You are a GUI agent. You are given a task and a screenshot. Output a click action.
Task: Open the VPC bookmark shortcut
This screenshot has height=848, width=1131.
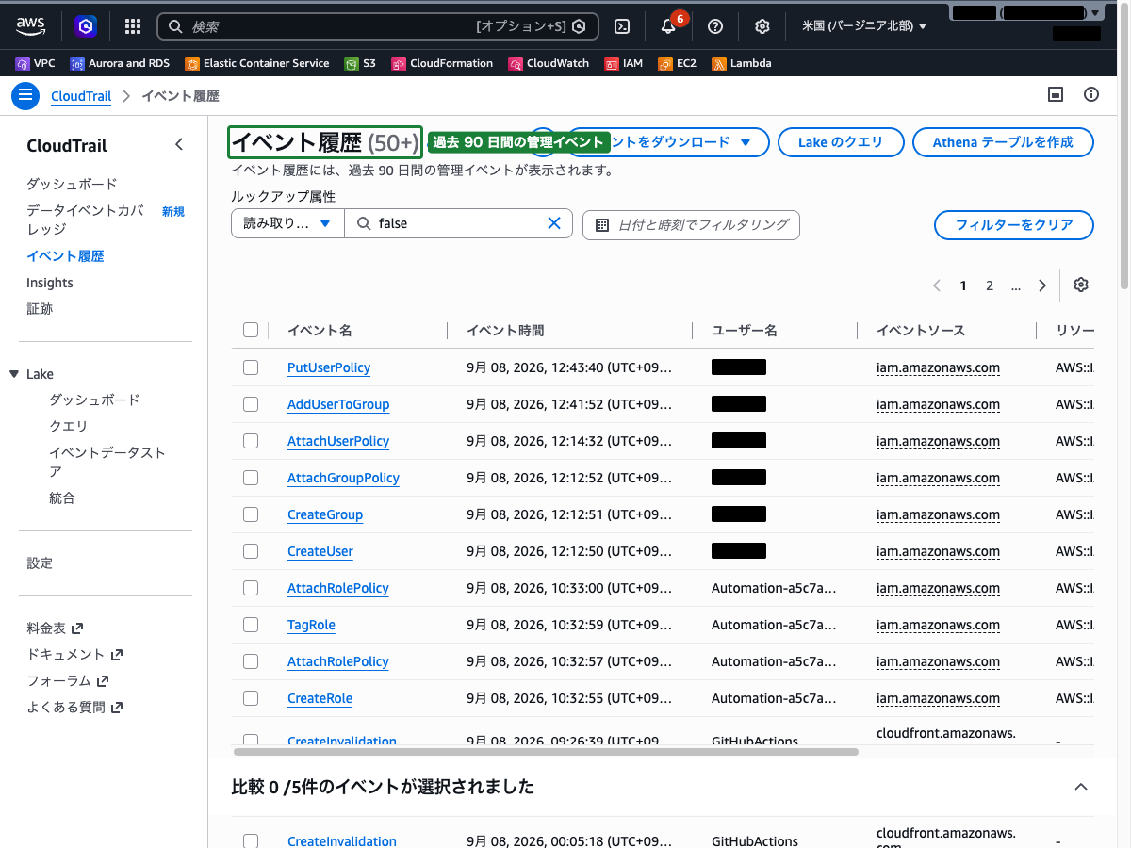[x=36, y=63]
